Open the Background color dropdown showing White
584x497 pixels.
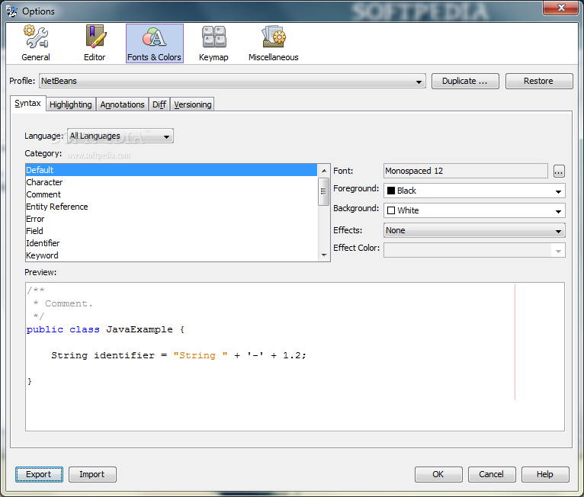474,210
